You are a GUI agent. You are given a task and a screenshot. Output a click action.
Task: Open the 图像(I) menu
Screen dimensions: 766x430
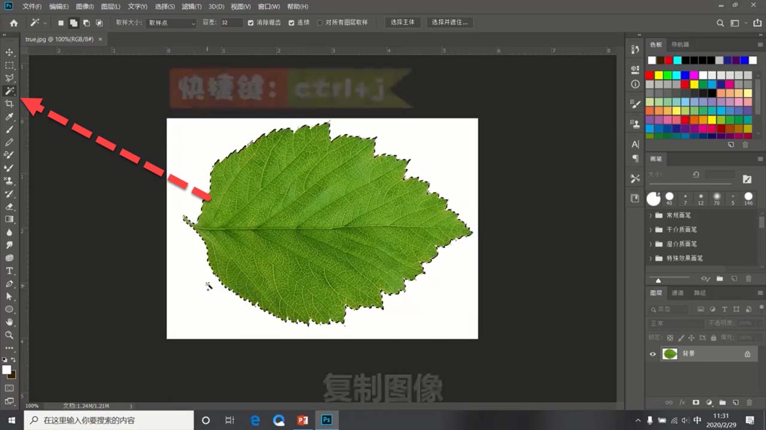84,7
